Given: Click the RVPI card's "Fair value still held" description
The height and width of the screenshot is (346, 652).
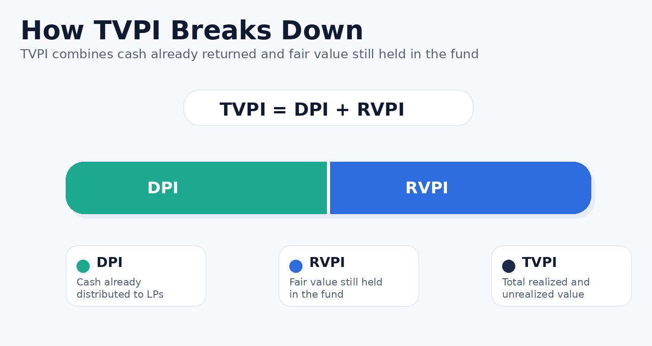Looking at the screenshot, I should coord(336,288).
